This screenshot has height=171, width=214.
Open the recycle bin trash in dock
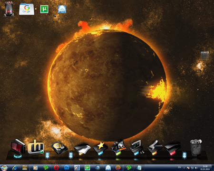(196, 148)
